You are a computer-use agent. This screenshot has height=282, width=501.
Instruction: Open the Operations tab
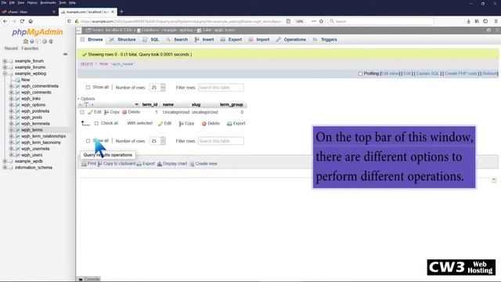pos(291,40)
